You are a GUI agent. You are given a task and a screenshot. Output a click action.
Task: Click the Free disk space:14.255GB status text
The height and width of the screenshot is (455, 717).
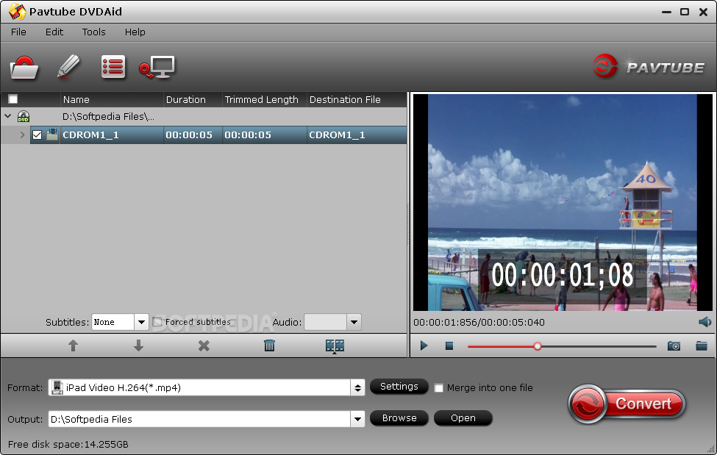(x=68, y=444)
